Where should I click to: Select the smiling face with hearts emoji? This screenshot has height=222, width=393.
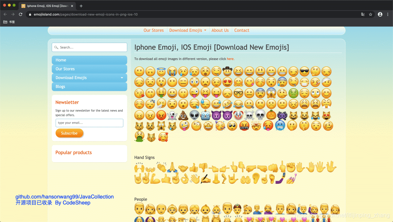(163, 137)
